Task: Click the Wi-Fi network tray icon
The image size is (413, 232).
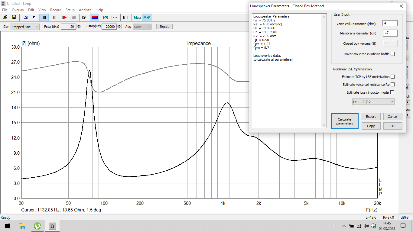Action: point(359,226)
